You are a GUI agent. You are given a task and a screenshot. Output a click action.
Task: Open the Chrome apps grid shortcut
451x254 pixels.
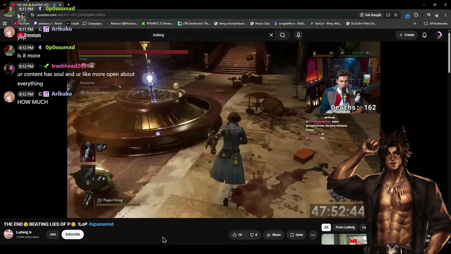[x=5, y=24]
